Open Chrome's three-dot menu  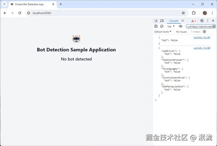coord(212,13)
